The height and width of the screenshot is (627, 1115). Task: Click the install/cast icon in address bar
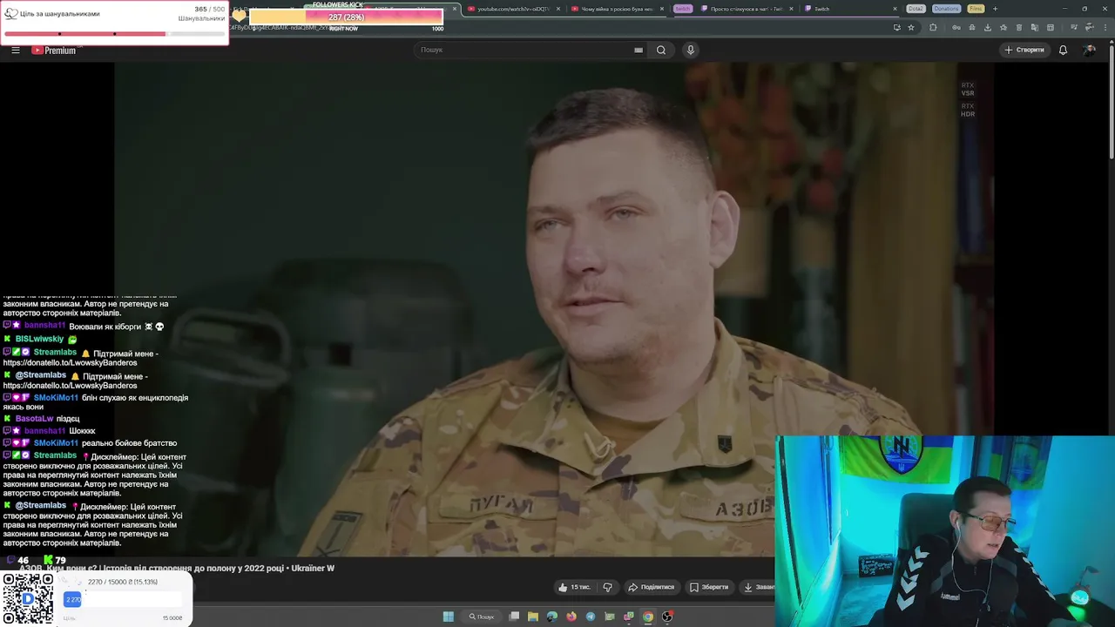coord(897,27)
